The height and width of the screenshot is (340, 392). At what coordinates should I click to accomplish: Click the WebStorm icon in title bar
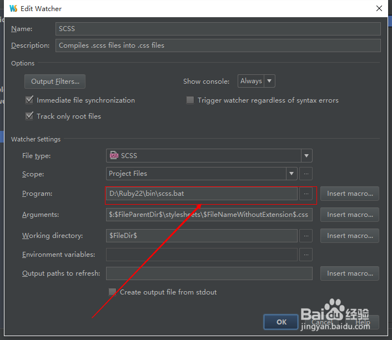coord(13,8)
